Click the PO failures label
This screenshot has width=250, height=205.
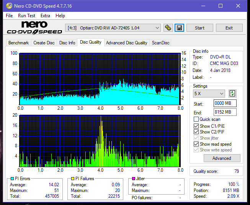pyautogui.click(x=142, y=198)
